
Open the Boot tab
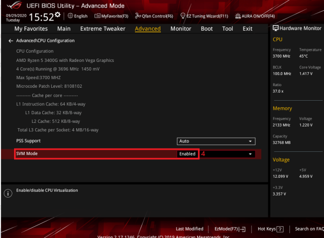(207, 29)
